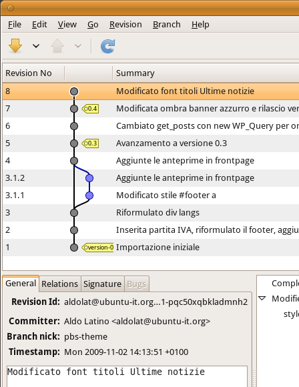299x387 pixels.
Task: Click revision number 3.1.1 cell
Action: point(15,196)
